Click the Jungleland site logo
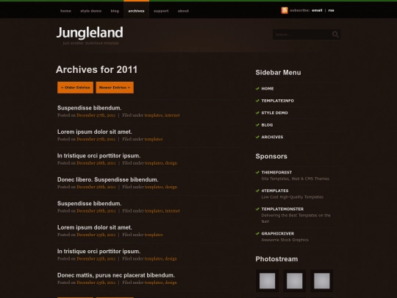Image resolution: width=397 pixels, height=298 pixels. coord(90,32)
